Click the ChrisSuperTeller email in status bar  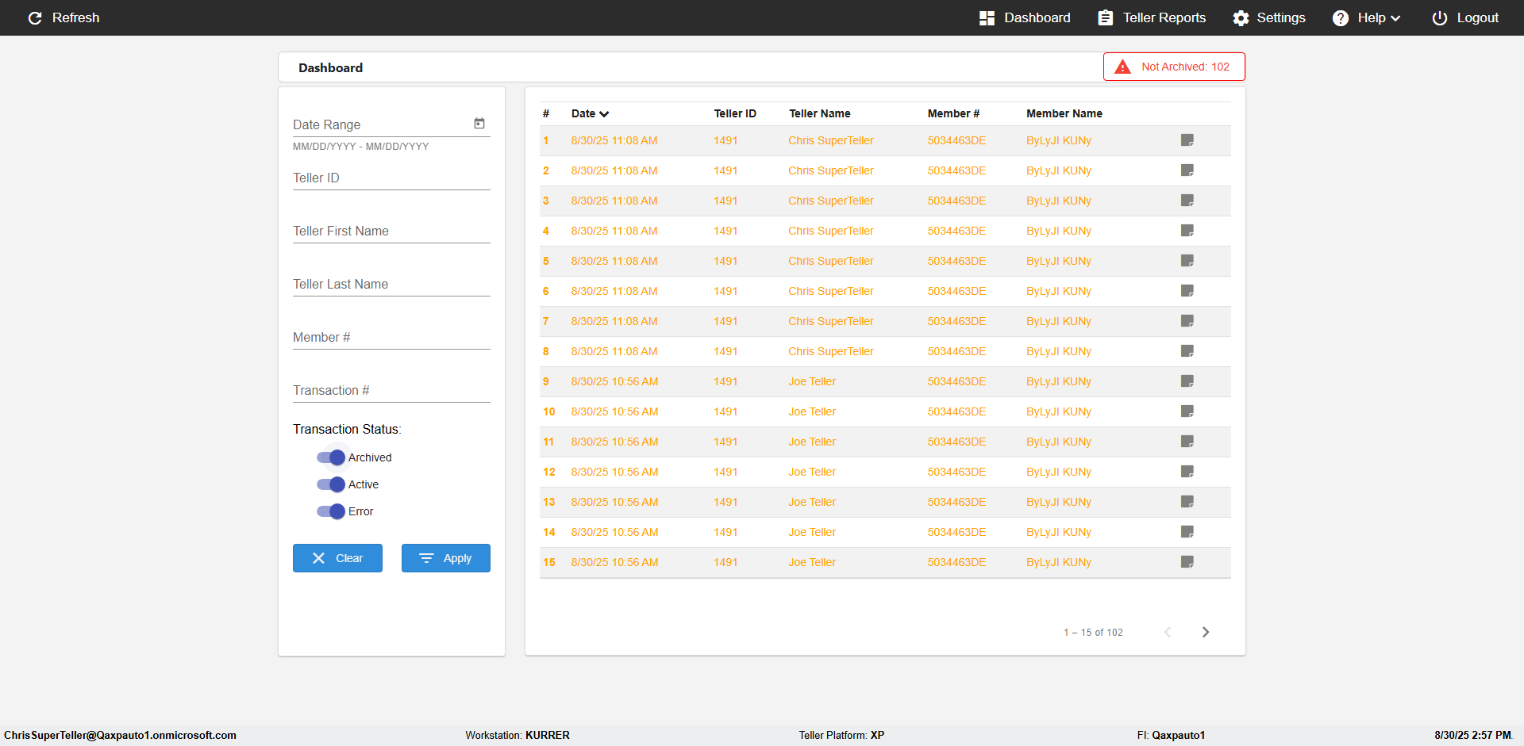coord(120,735)
